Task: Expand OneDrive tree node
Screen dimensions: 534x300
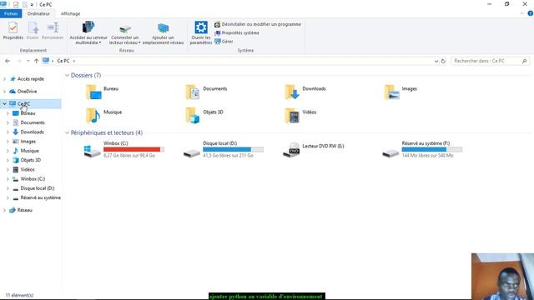Action: point(4,91)
